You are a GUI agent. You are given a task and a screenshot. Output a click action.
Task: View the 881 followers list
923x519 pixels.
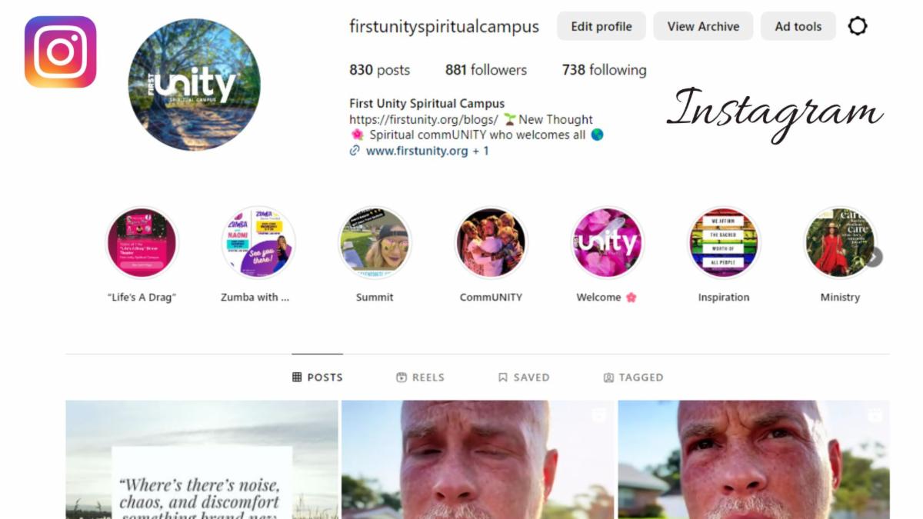[x=486, y=70]
